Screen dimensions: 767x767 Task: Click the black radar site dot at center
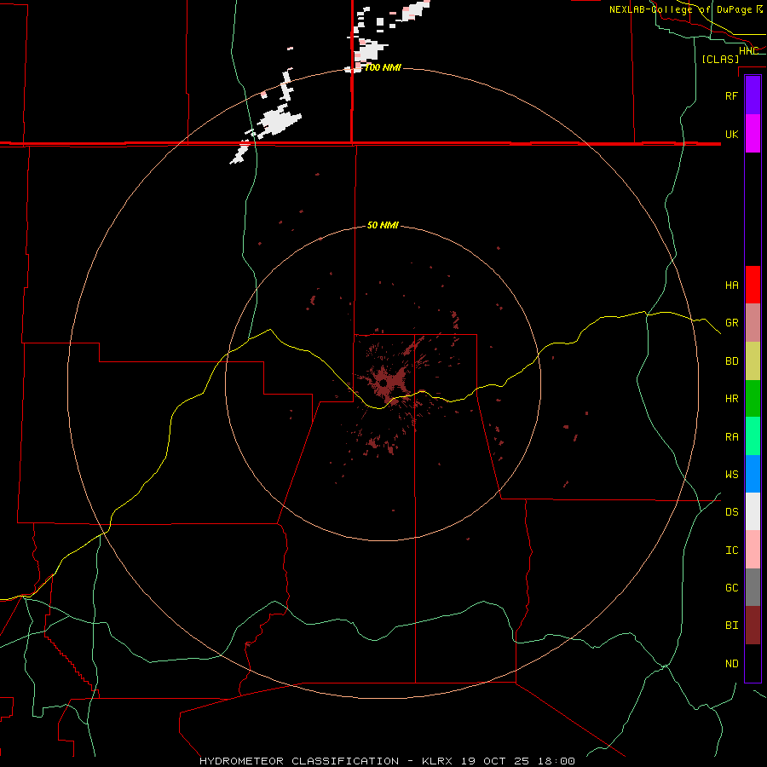(383, 382)
